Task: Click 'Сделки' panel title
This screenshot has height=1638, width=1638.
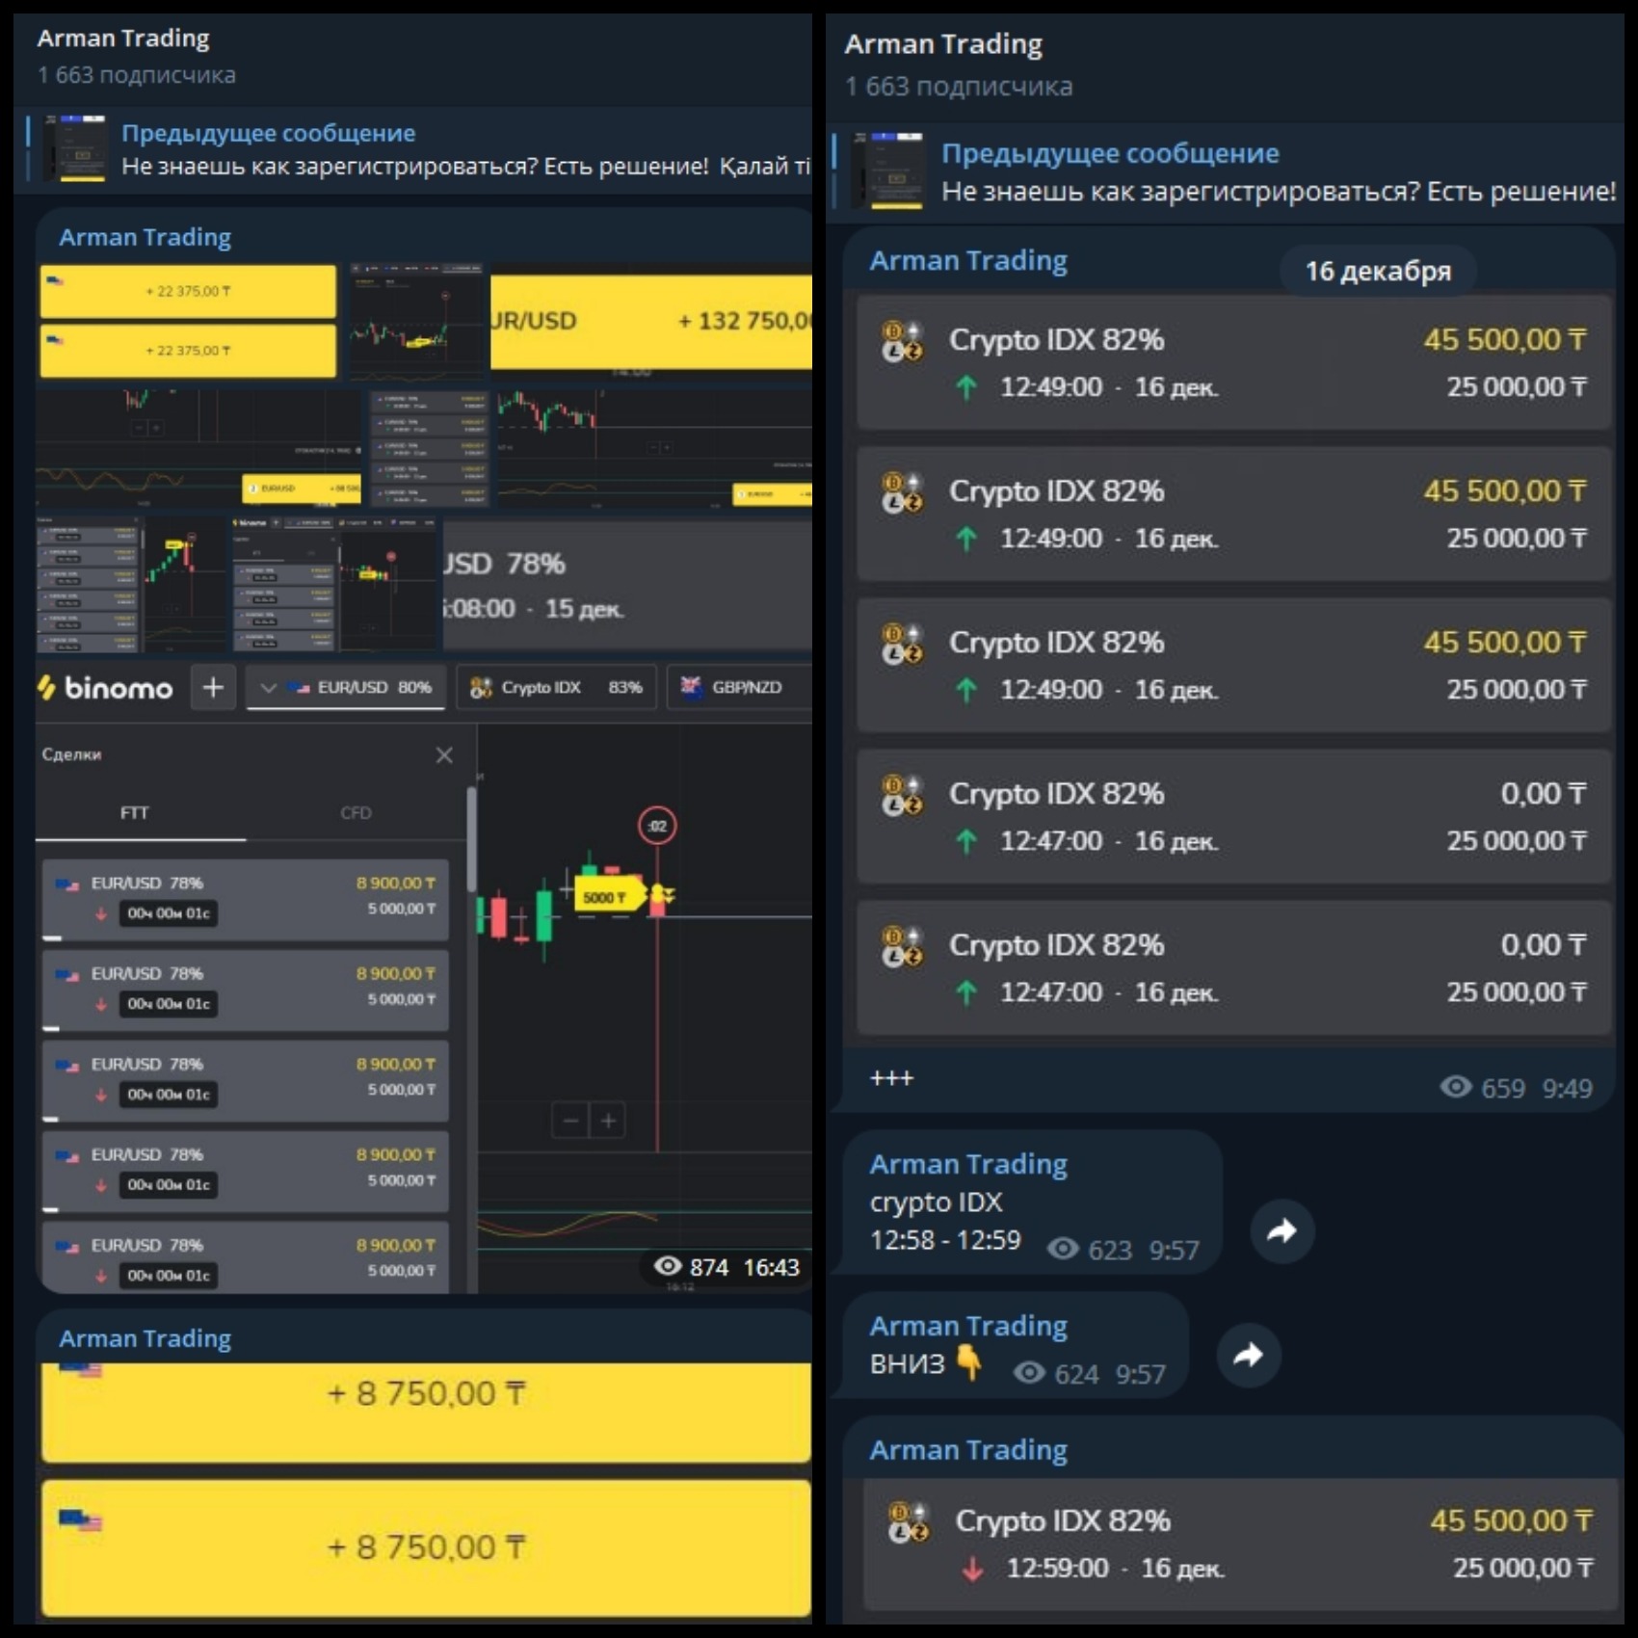Action: click(x=71, y=754)
